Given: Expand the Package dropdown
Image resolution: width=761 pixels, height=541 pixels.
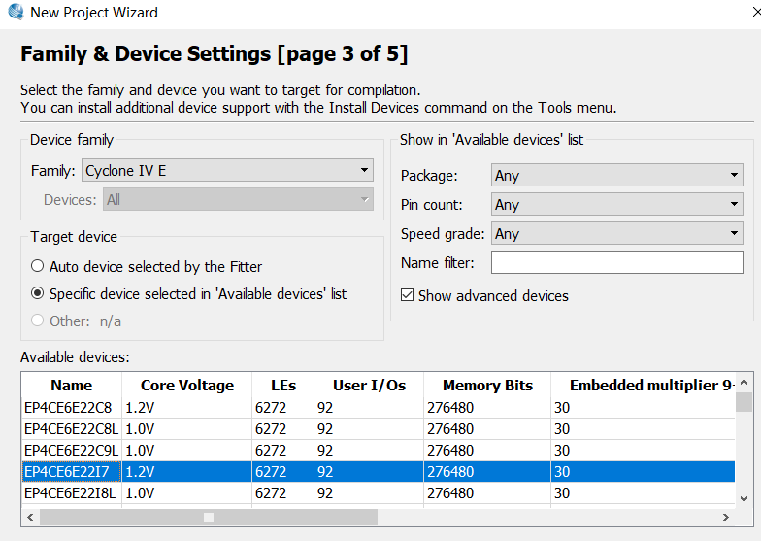Looking at the screenshot, I should pos(617,176).
